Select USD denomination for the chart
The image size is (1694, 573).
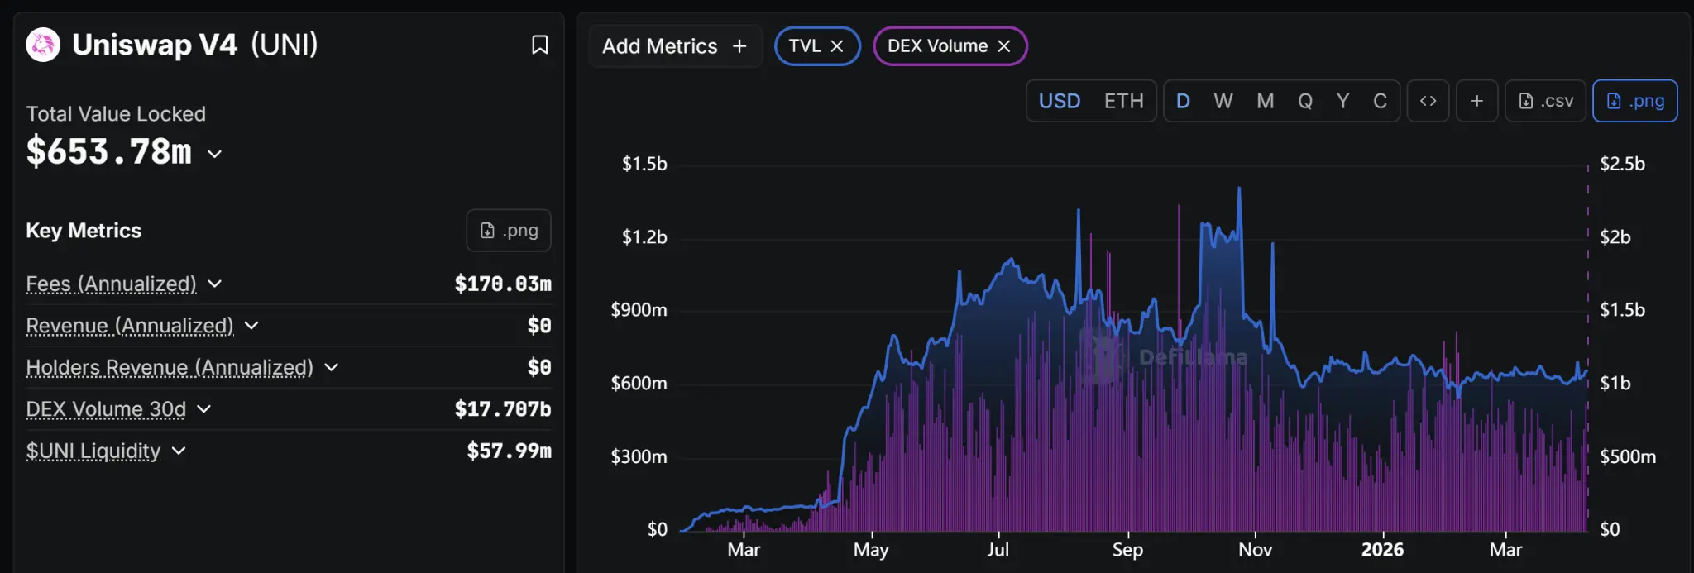click(x=1060, y=101)
